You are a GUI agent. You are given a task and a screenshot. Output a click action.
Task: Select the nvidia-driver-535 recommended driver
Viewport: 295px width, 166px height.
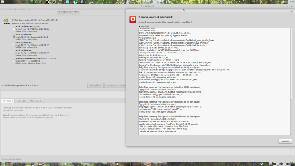point(14,29)
